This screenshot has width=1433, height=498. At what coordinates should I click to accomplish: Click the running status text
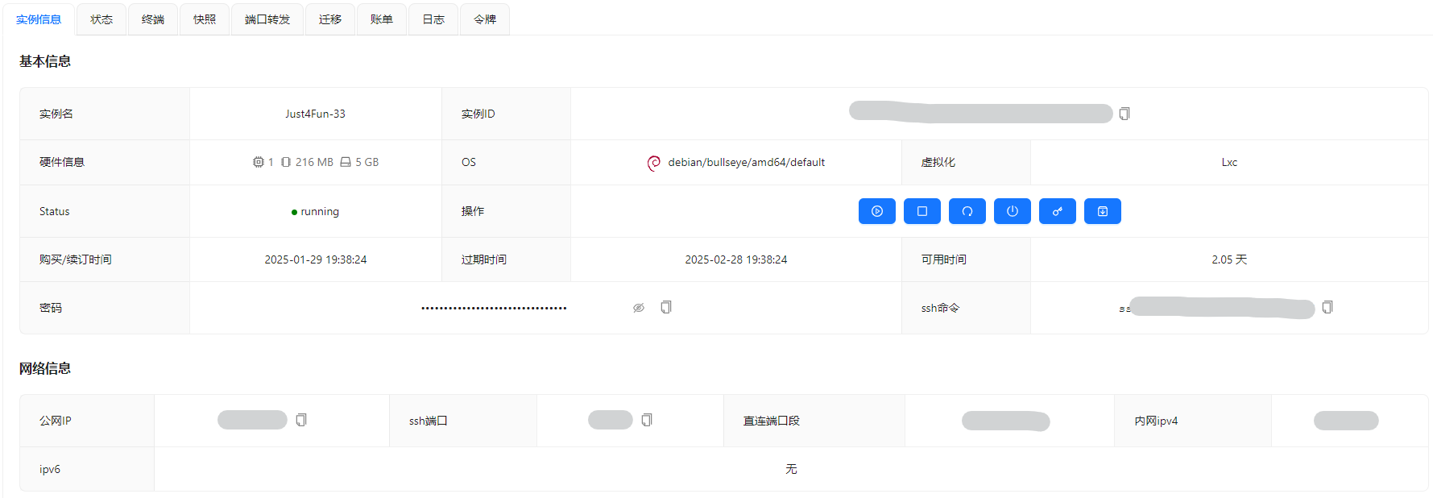(320, 211)
